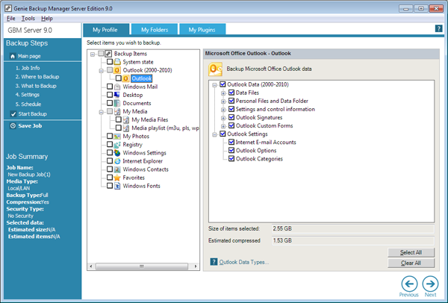448x303 pixels.
Task: Click the Windows Mail icon in tree
Action: tap(117, 87)
